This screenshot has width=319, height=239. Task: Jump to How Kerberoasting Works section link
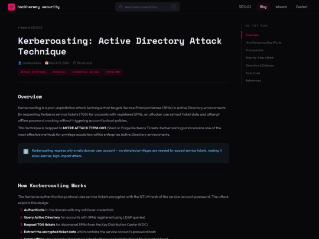(x=263, y=42)
